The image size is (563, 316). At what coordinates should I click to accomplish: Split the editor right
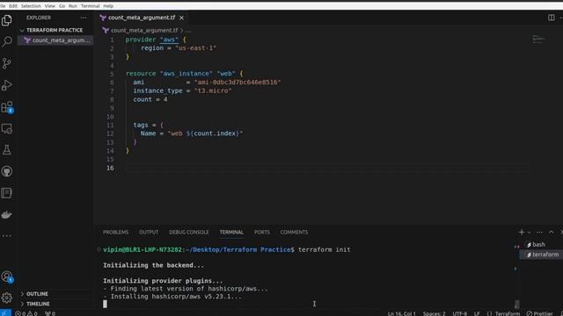pyautogui.click(x=552, y=18)
